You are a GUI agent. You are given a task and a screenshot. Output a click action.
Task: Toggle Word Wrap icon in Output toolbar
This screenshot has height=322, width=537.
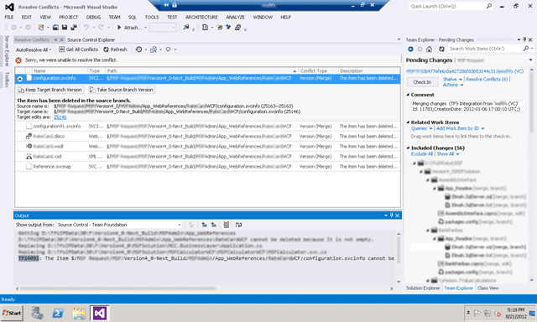[238, 225]
